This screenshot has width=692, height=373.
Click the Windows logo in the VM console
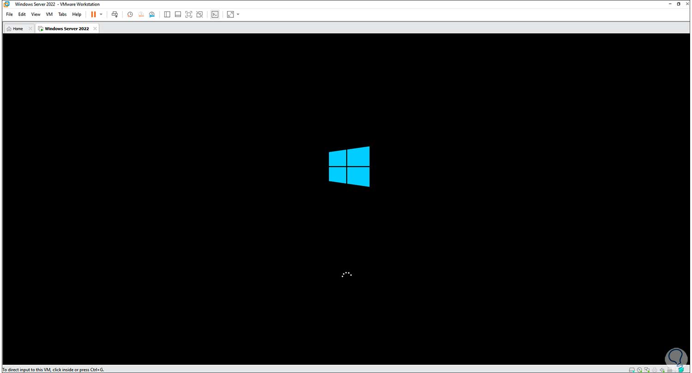tap(349, 167)
